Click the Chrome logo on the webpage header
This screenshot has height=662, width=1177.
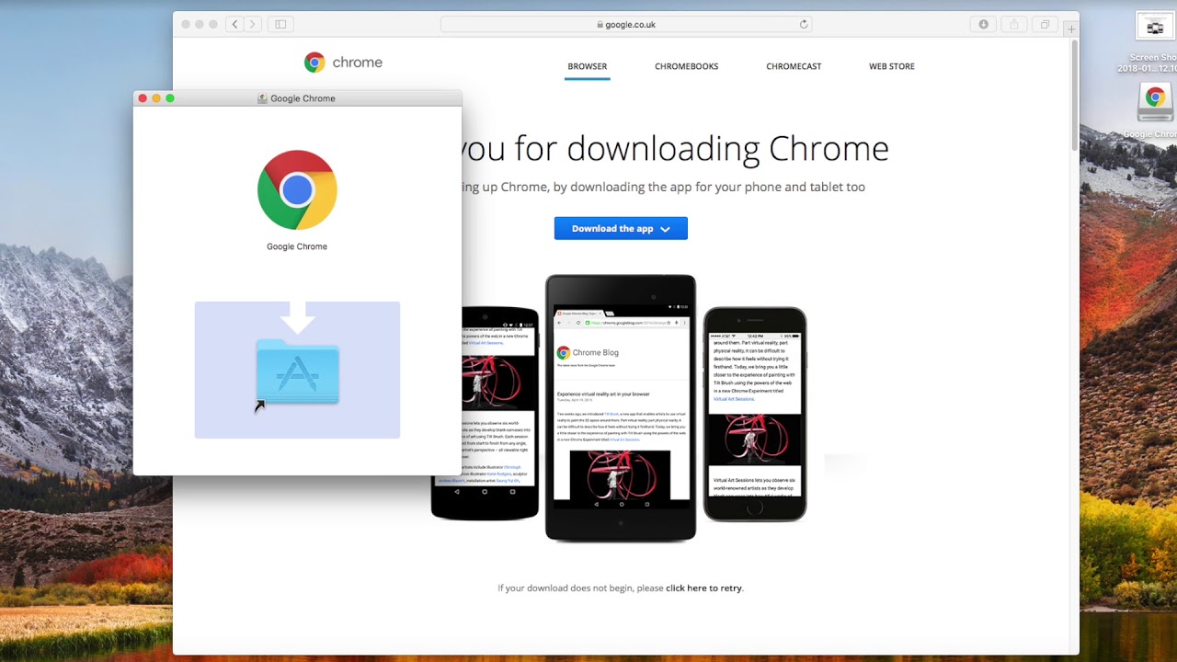point(314,63)
